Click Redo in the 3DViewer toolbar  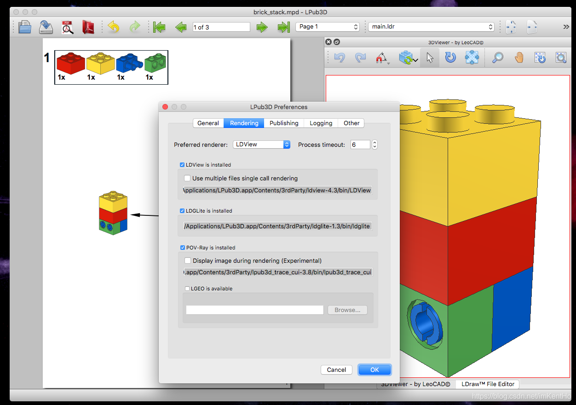[x=361, y=58]
